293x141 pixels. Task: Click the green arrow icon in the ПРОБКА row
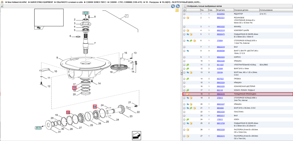(188, 79)
